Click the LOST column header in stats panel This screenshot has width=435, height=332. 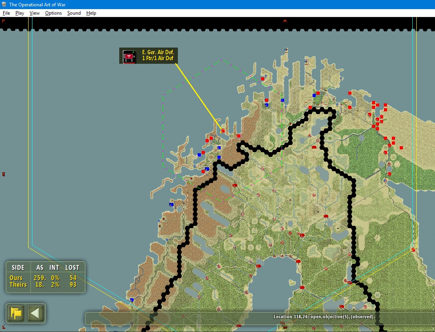[x=72, y=268]
